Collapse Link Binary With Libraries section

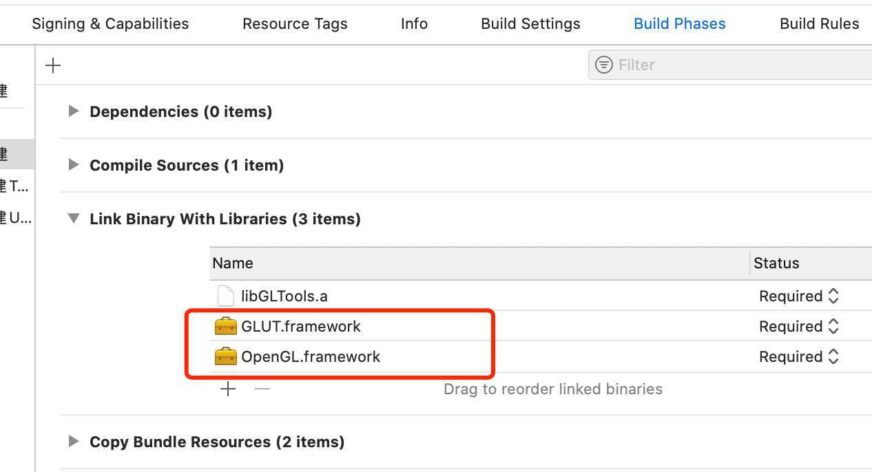point(74,219)
